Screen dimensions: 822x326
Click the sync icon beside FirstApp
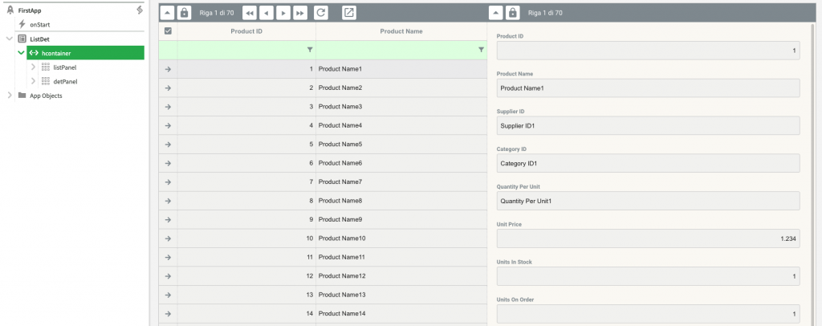pos(140,10)
